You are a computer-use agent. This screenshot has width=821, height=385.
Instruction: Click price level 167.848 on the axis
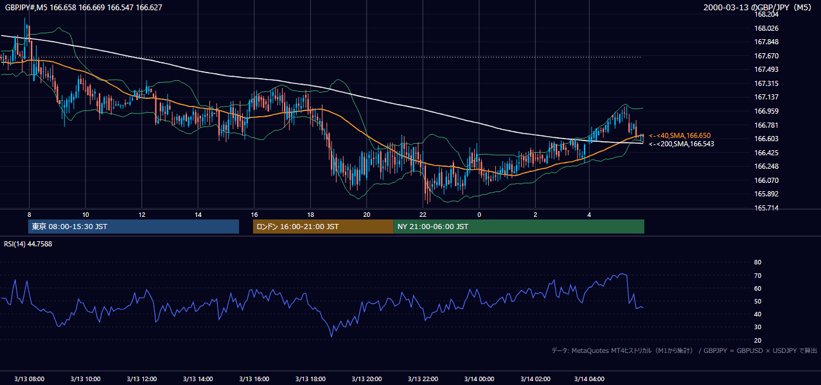coord(766,42)
